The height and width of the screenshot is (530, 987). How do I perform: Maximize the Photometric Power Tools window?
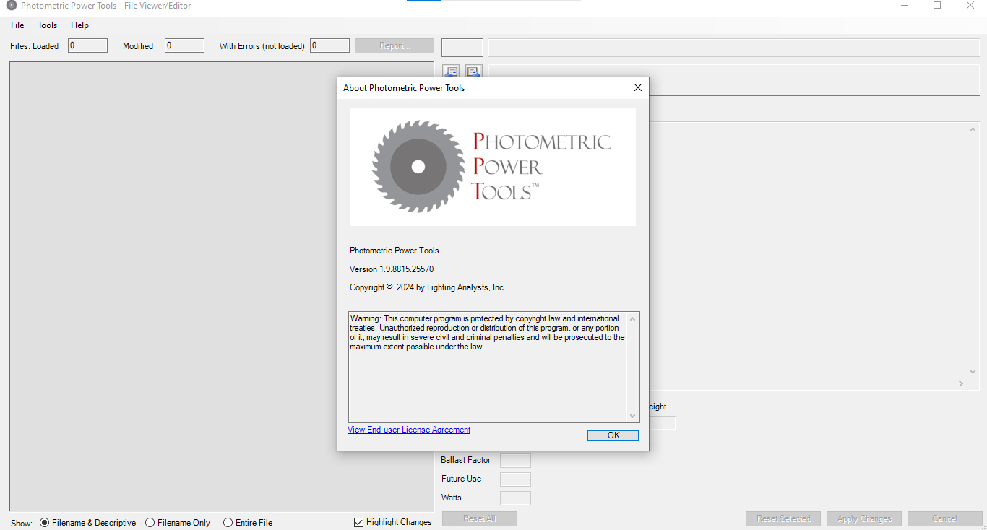tap(937, 6)
